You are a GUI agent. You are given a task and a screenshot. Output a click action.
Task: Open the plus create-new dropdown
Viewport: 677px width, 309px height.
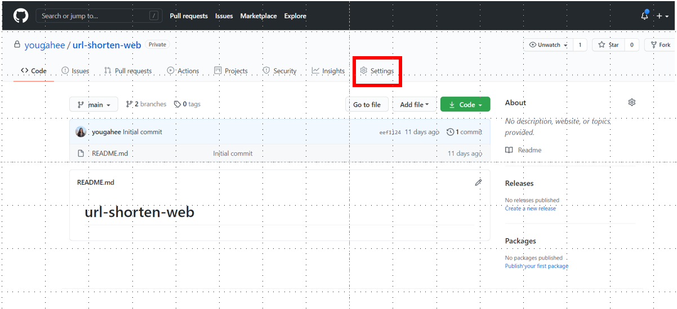[662, 16]
